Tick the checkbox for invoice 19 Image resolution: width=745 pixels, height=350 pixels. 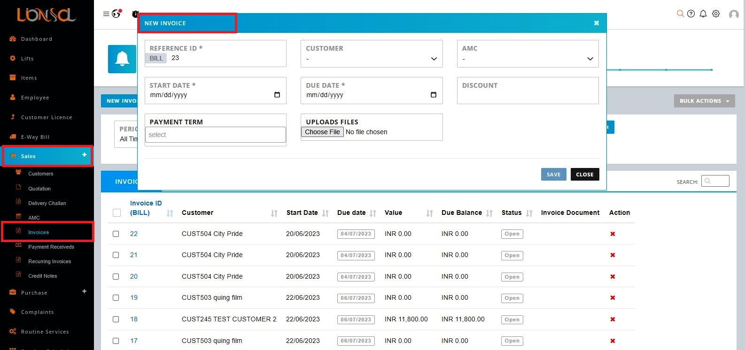116,298
